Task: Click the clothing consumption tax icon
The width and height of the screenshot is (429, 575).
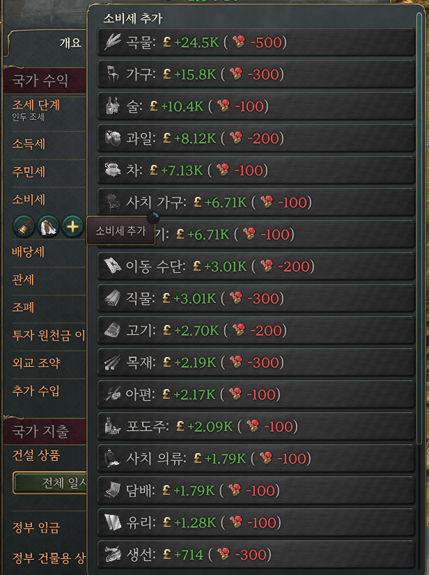Action: tap(48, 227)
